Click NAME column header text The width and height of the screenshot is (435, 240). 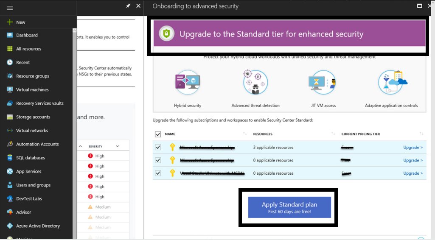(x=170, y=134)
